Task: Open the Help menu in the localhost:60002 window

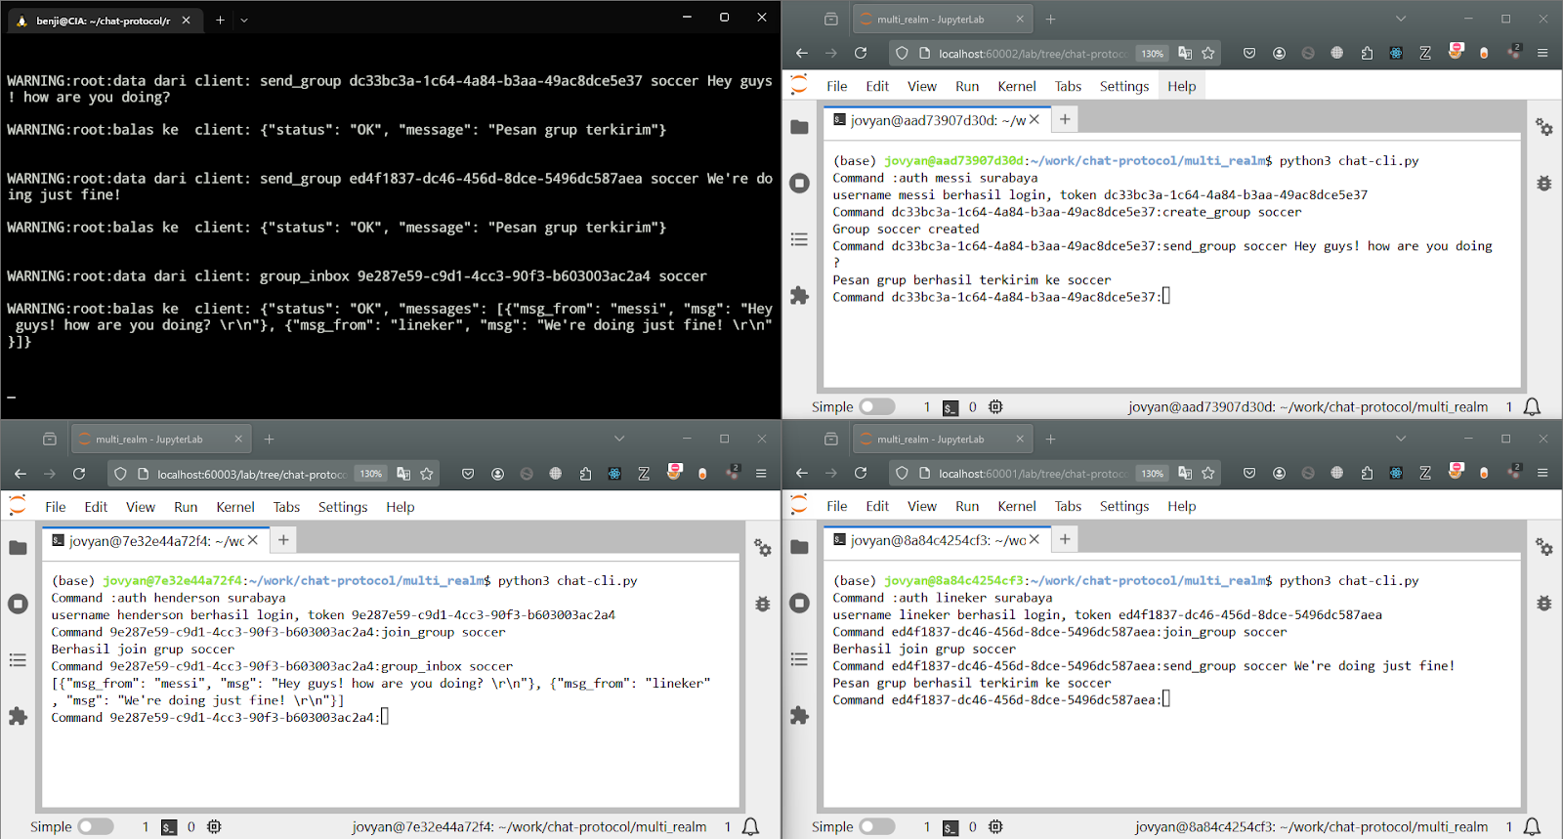Action: [x=1181, y=86]
